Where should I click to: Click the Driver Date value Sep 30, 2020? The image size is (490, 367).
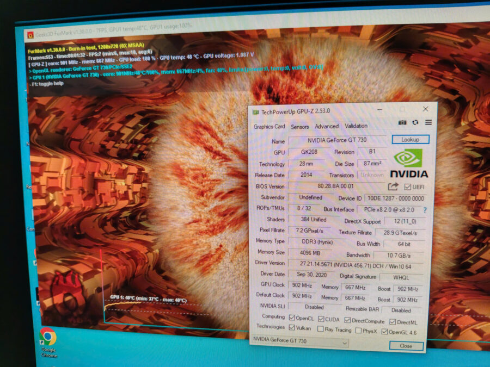[311, 275]
